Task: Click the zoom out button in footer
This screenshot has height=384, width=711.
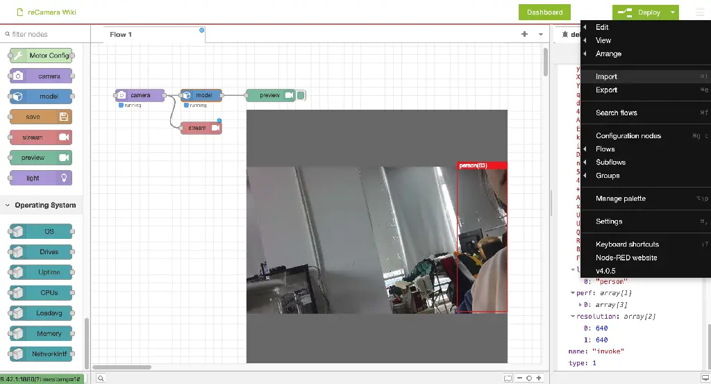Action: pyautogui.click(x=519, y=378)
